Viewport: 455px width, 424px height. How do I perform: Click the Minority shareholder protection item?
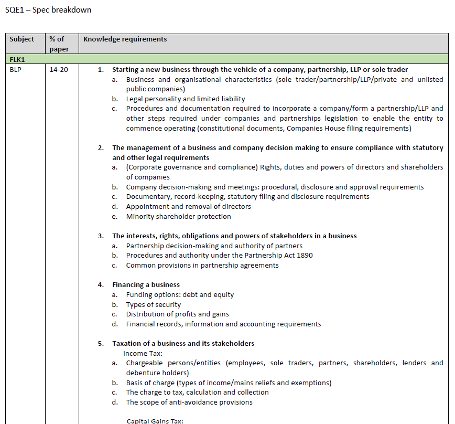[178, 216]
